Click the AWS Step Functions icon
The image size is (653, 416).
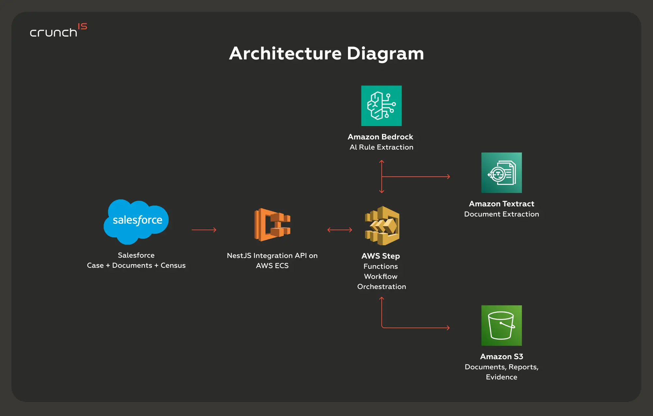(382, 225)
